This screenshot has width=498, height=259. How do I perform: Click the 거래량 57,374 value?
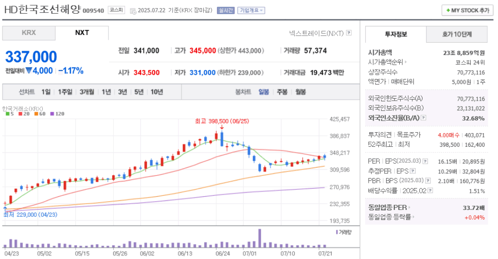tap(315, 51)
